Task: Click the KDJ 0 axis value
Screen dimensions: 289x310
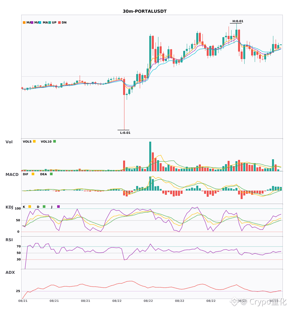Action: pyautogui.click(x=18, y=232)
